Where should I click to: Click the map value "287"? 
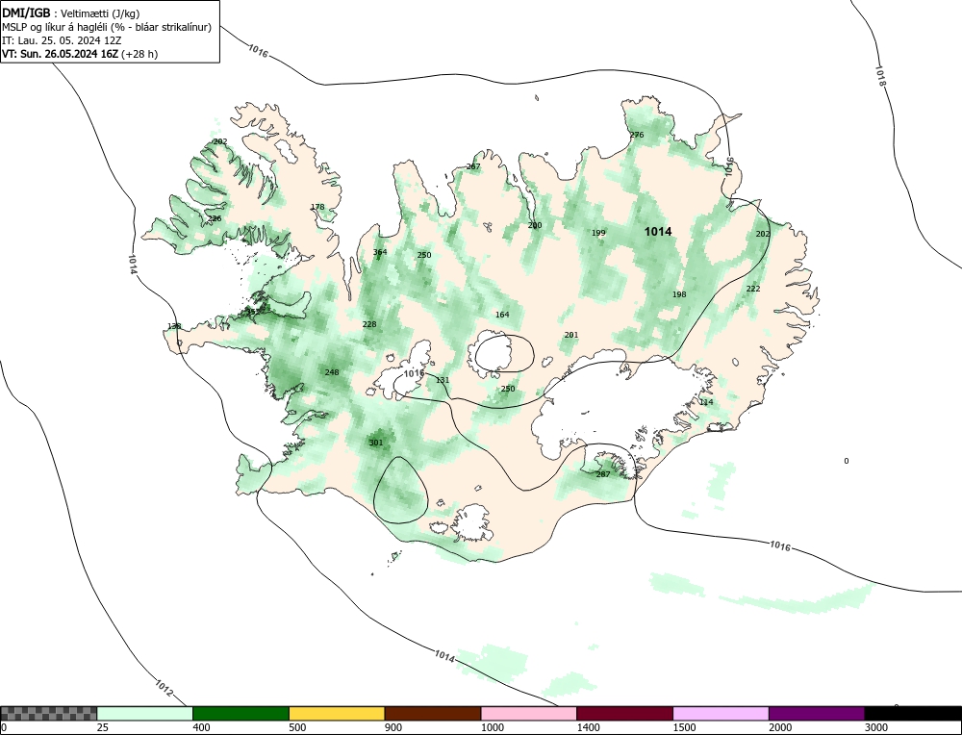[603, 474]
